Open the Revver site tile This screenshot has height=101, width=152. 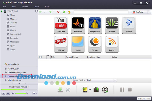112,25
